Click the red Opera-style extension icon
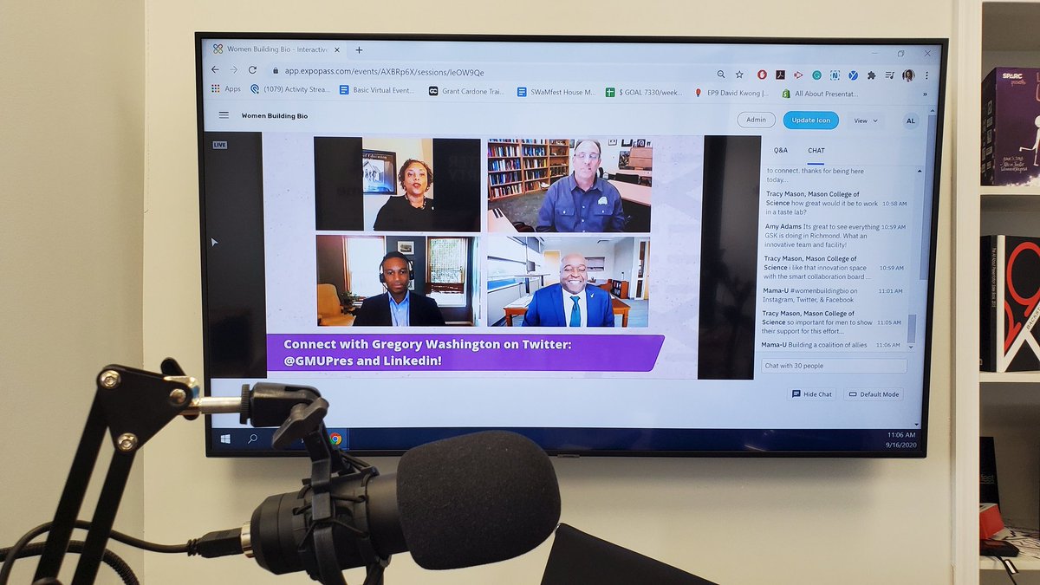 pyautogui.click(x=762, y=75)
